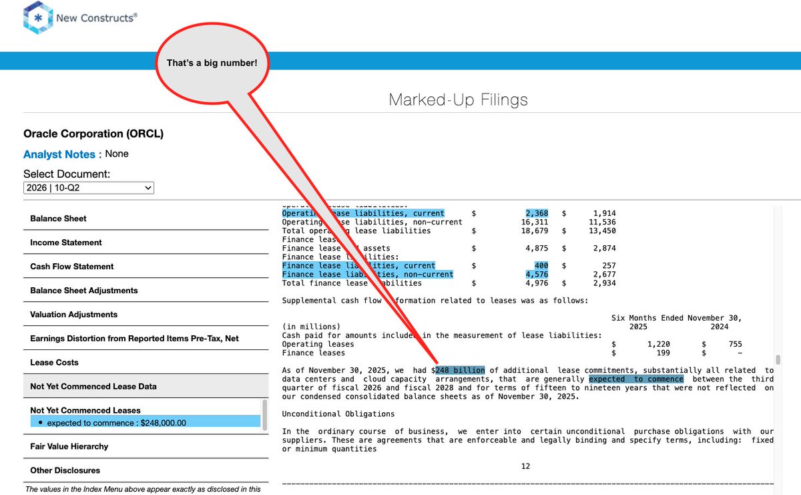Open the Balance Sheet section
This screenshot has height=495, width=801.
click(58, 218)
